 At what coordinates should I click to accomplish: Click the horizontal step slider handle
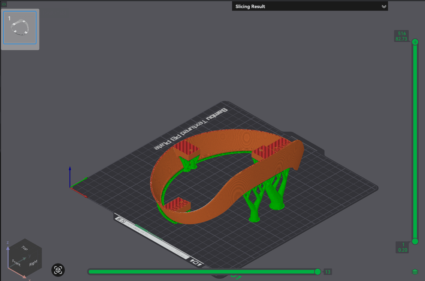click(317, 272)
